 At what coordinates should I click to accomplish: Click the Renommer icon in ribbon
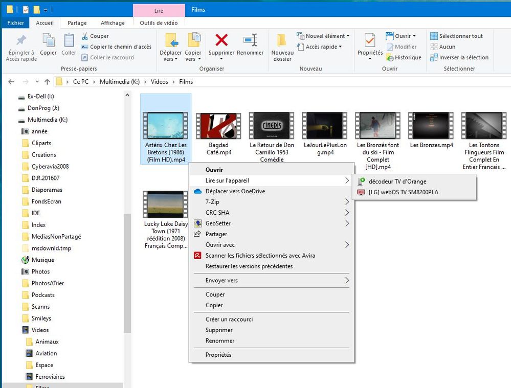250,41
